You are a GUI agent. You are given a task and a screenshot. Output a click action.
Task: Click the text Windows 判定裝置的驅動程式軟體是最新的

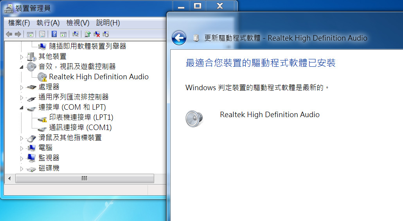click(x=257, y=88)
